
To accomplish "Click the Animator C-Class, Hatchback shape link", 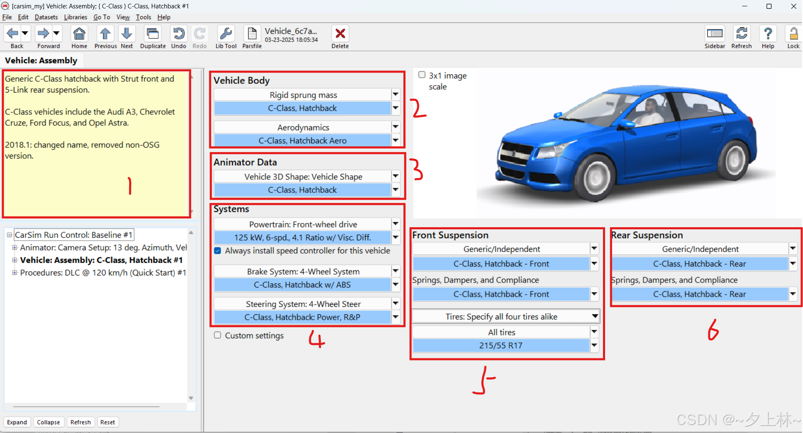I will (x=302, y=190).
